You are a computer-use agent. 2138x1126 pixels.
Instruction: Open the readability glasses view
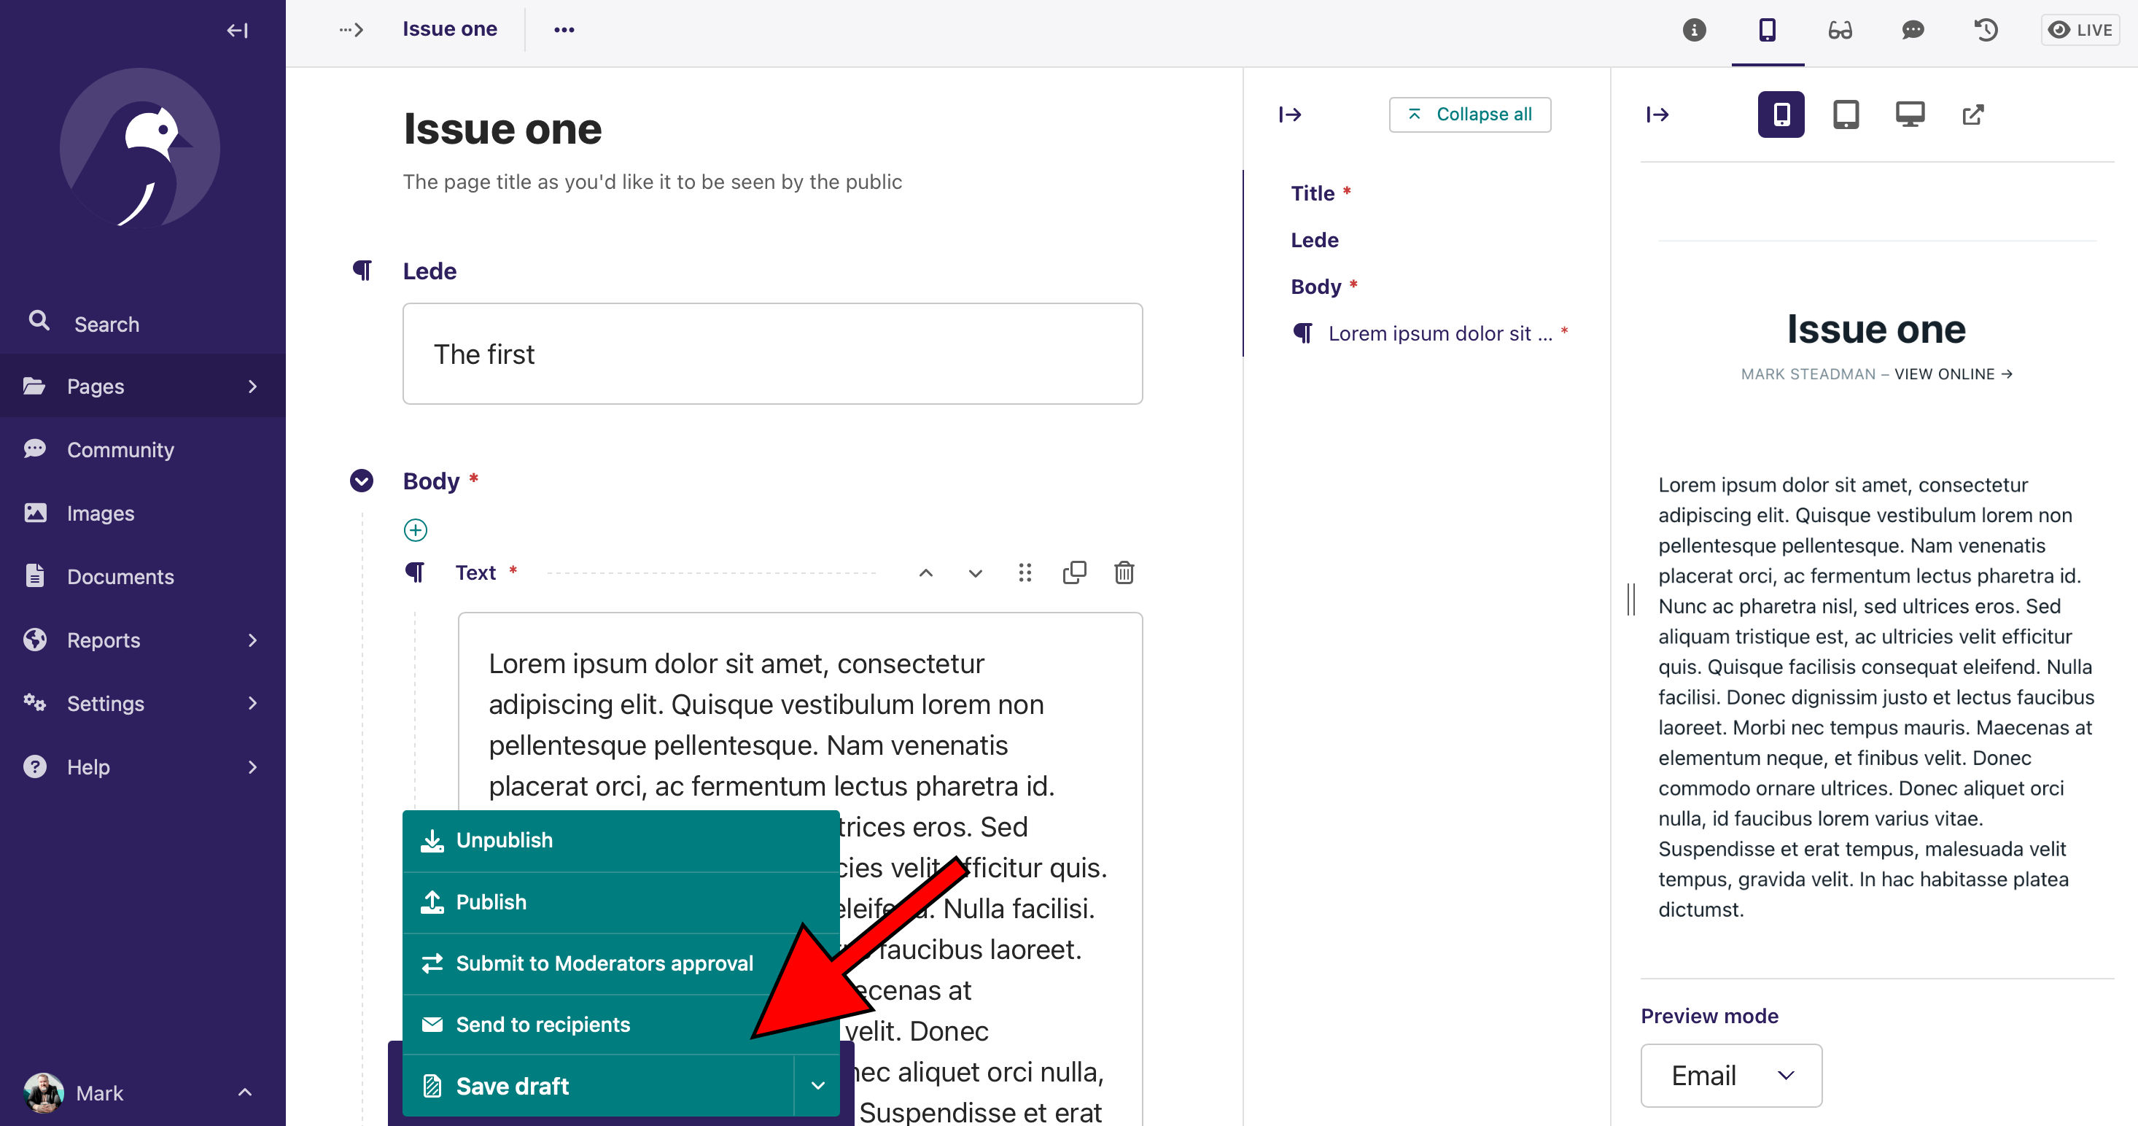tap(1840, 30)
